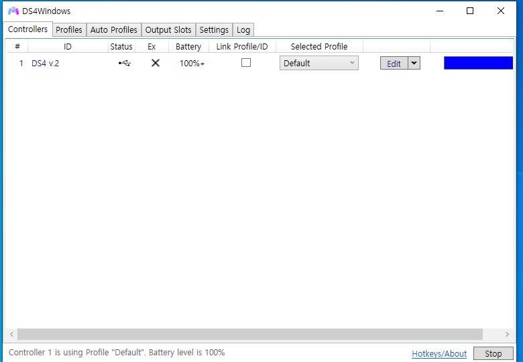
Task: Go to the Auto Profiles tab
Action: pyautogui.click(x=114, y=29)
